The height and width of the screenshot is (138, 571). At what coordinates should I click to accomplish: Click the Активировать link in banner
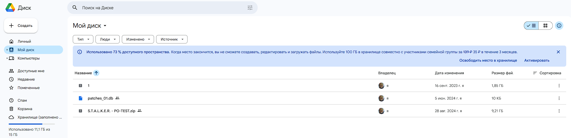537,60
